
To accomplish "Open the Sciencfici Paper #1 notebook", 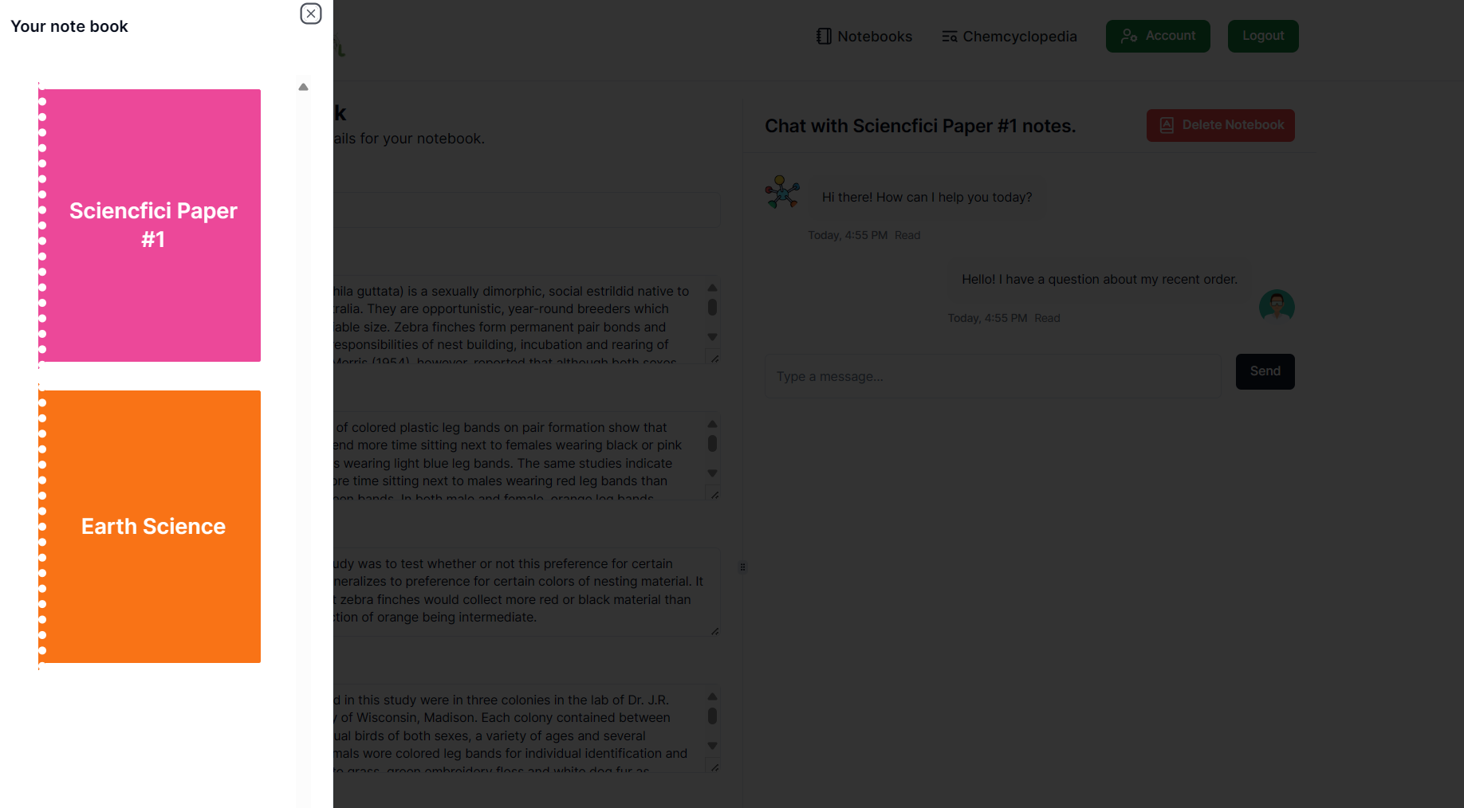I will pos(150,226).
